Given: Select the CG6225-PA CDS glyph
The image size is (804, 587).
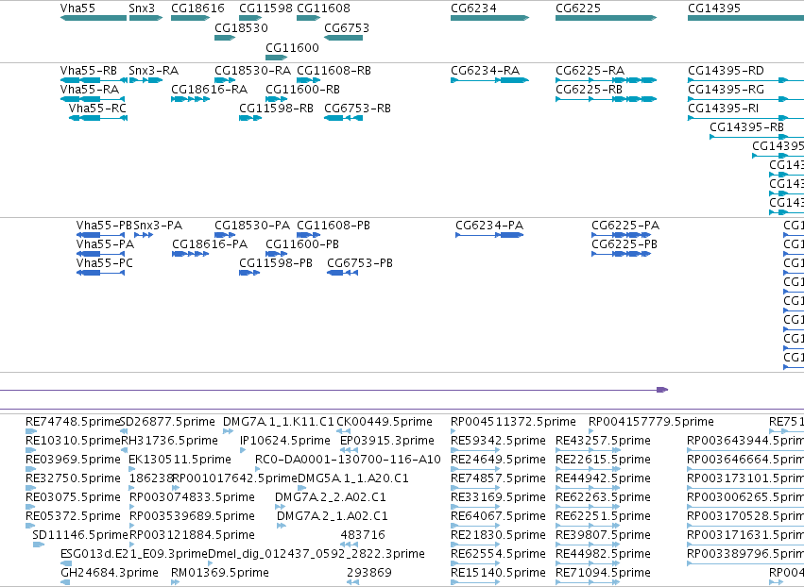Looking at the screenshot, I should pos(622,235).
